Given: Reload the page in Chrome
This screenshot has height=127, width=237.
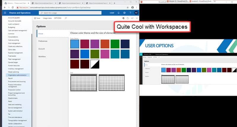Looking at the screenshot, I should [13, 7].
